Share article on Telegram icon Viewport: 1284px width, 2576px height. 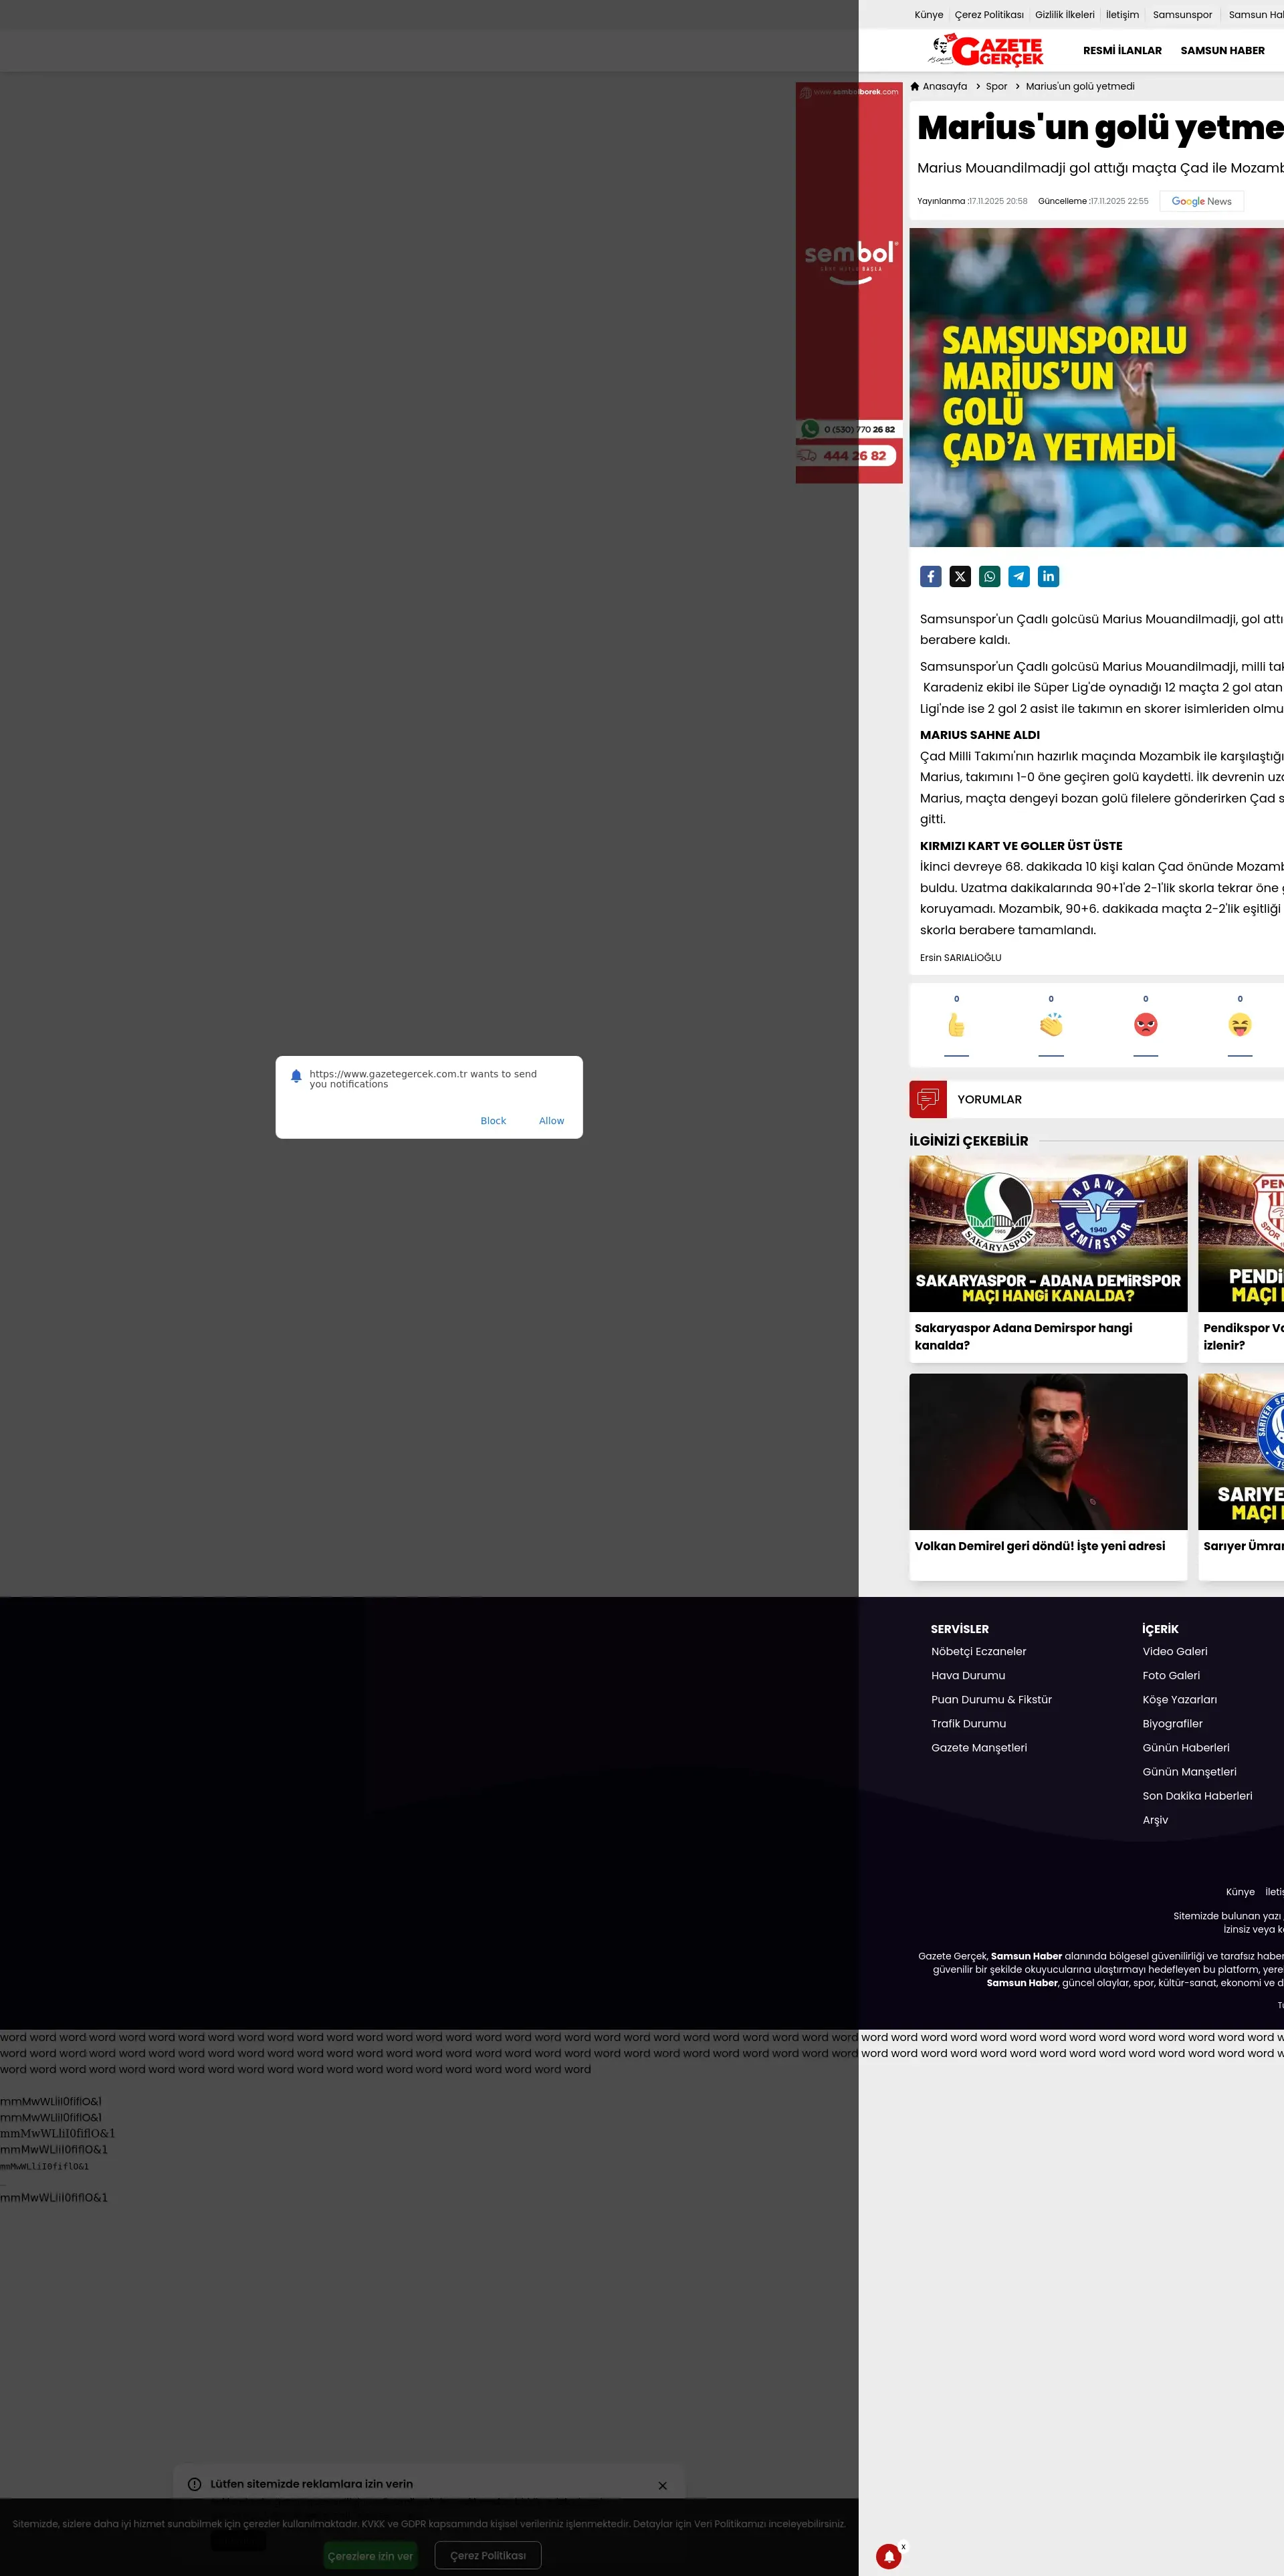click(1019, 576)
